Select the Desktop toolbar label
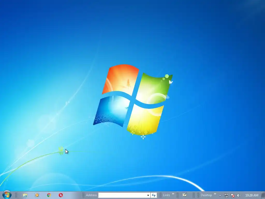The image size is (265, 199). point(206,195)
